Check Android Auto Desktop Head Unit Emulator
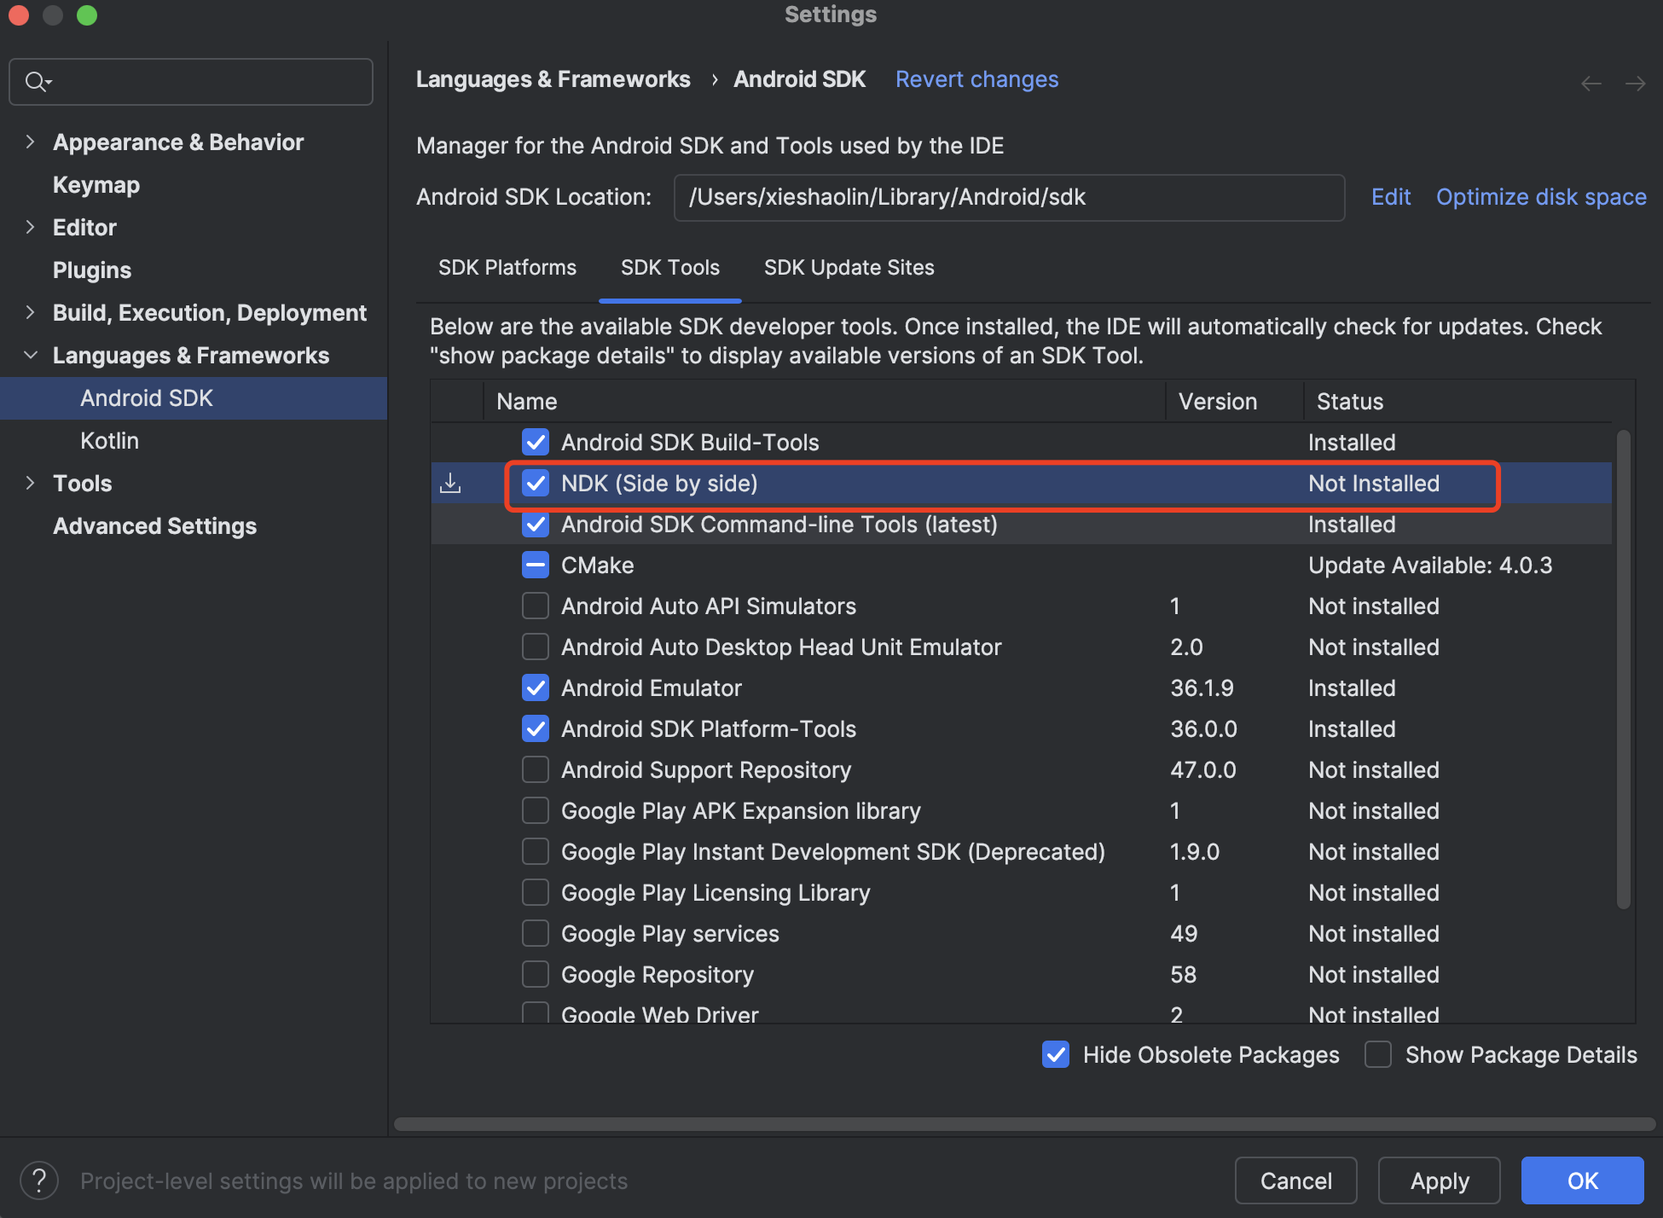The width and height of the screenshot is (1663, 1218). pyautogui.click(x=536, y=647)
